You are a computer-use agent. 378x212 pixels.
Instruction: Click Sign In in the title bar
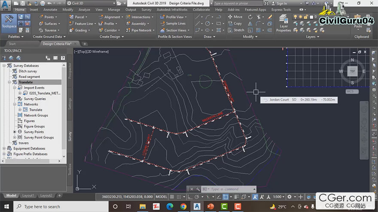click(x=282, y=3)
